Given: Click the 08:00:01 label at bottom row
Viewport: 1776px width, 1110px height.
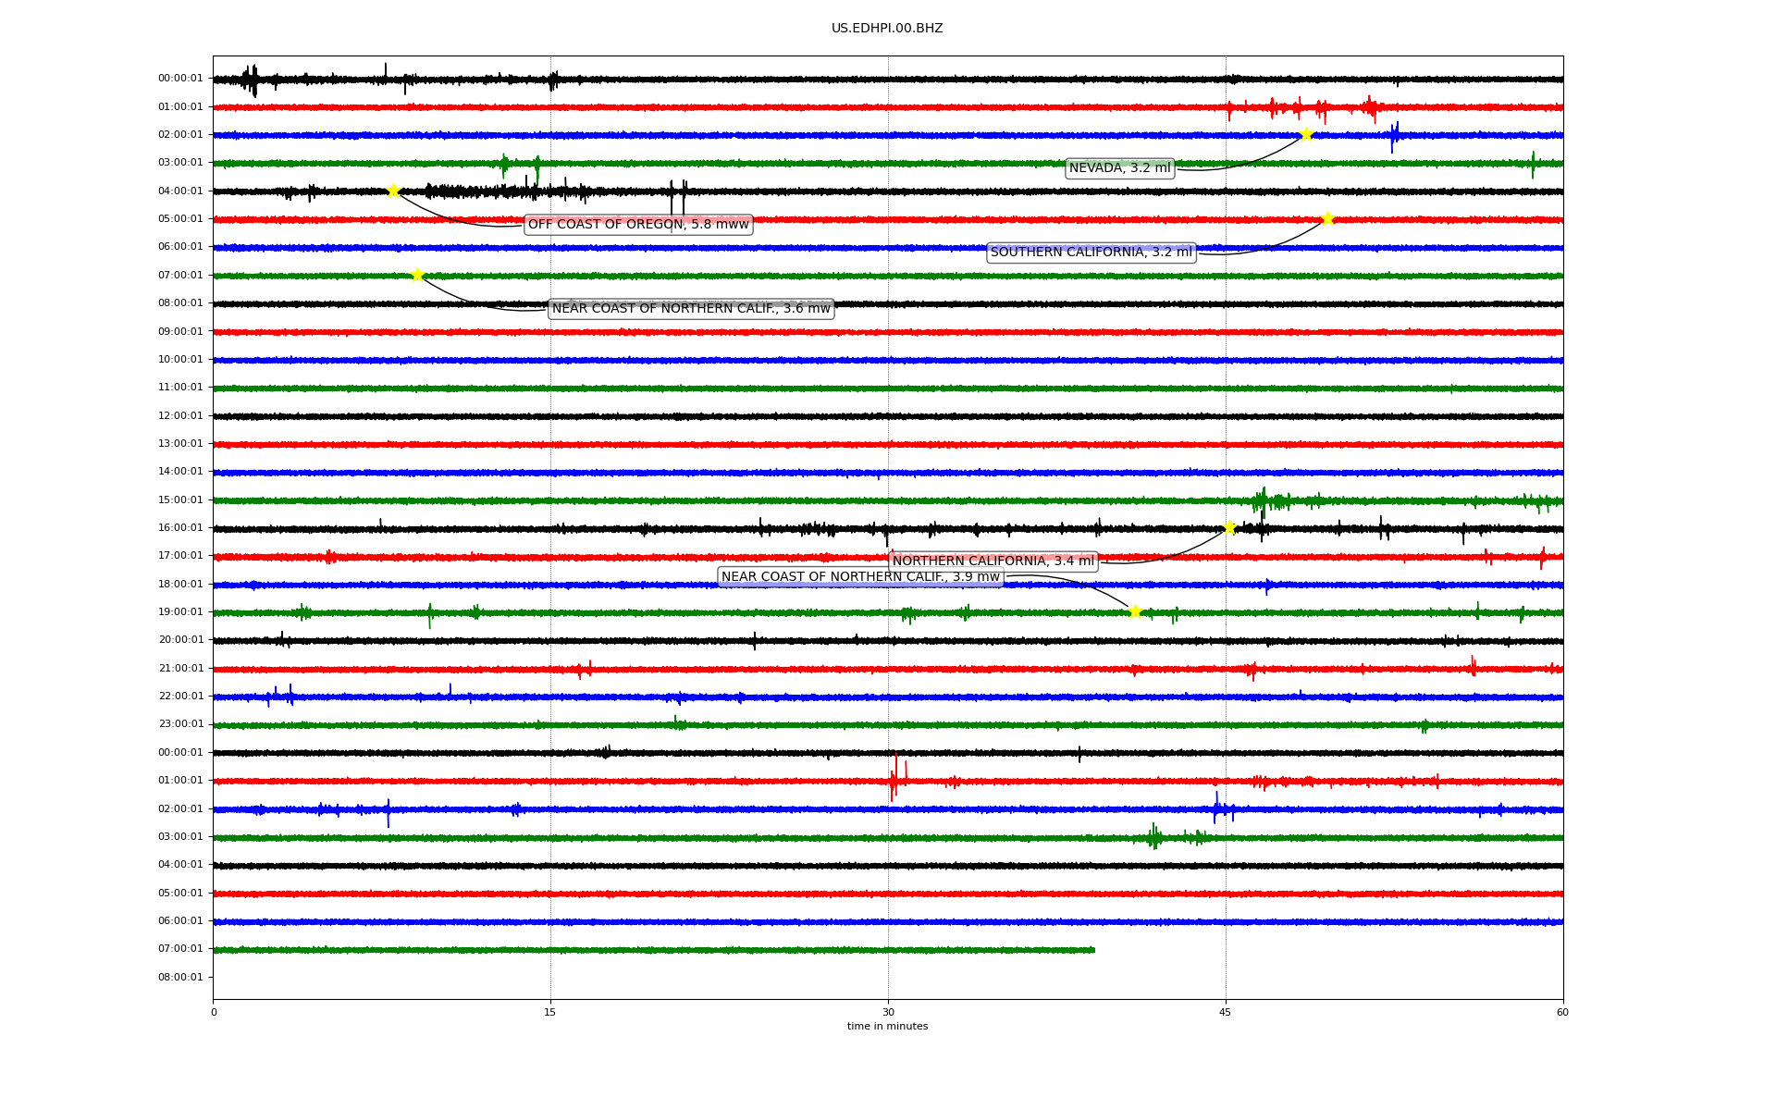Looking at the screenshot, I should pos(180,978).
